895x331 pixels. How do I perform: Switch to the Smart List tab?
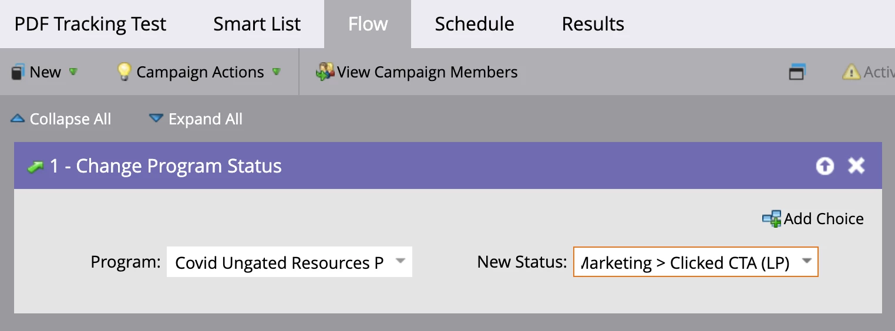point(257,24)
